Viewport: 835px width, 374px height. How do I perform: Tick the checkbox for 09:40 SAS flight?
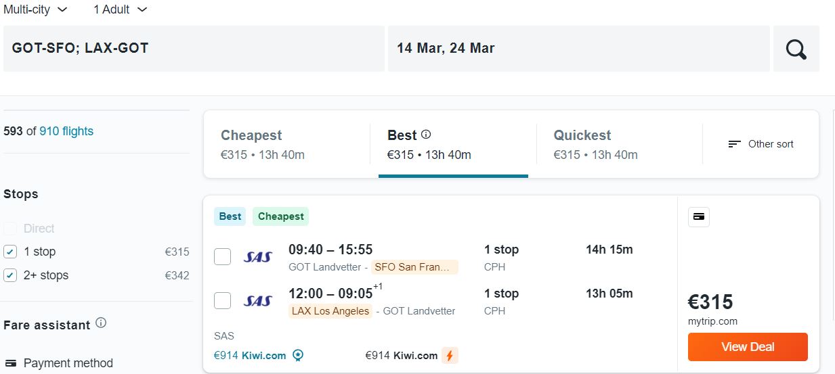pyautogui.click(x=222, y=257)
